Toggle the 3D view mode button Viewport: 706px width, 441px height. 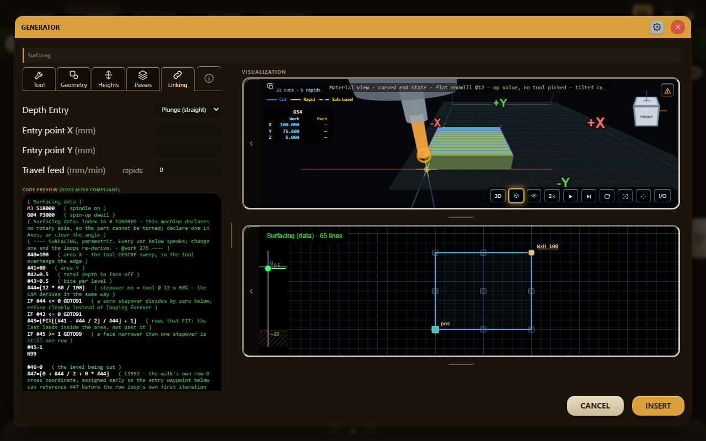tap(498, 196)
